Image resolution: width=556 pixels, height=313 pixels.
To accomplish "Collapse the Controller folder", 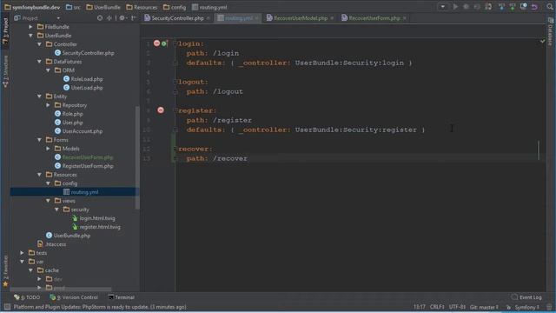I will click(39, 44).
